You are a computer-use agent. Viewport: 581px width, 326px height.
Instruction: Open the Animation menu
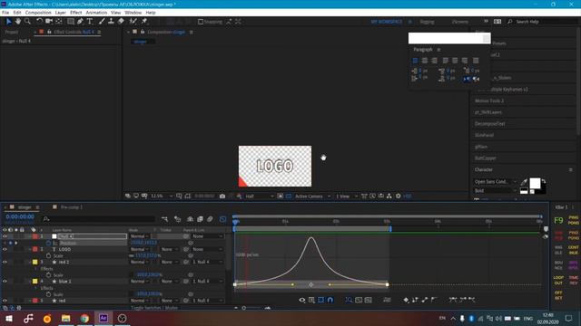click(96, 13)
